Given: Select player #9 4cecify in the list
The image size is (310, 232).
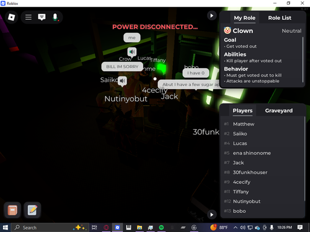Looking at the screenshot, I should (262, 182).
